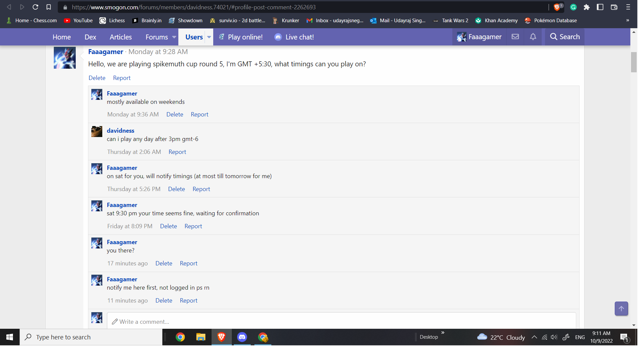Click the Write a comment field
638x346 pixels.
pyautogui.click(x=341, y=321)
